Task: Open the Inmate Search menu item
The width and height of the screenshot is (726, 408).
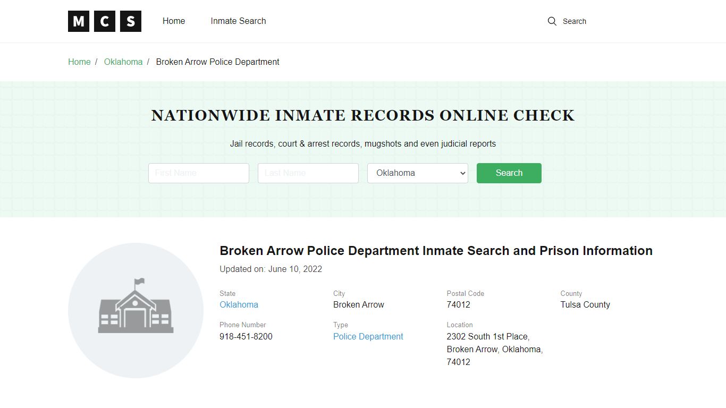Action: (x=238, y=21)
